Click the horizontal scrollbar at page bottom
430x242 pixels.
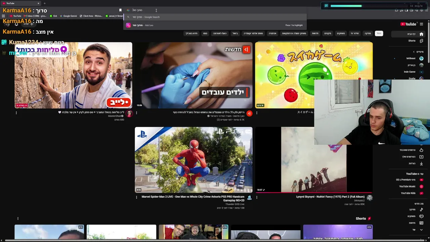213,240
